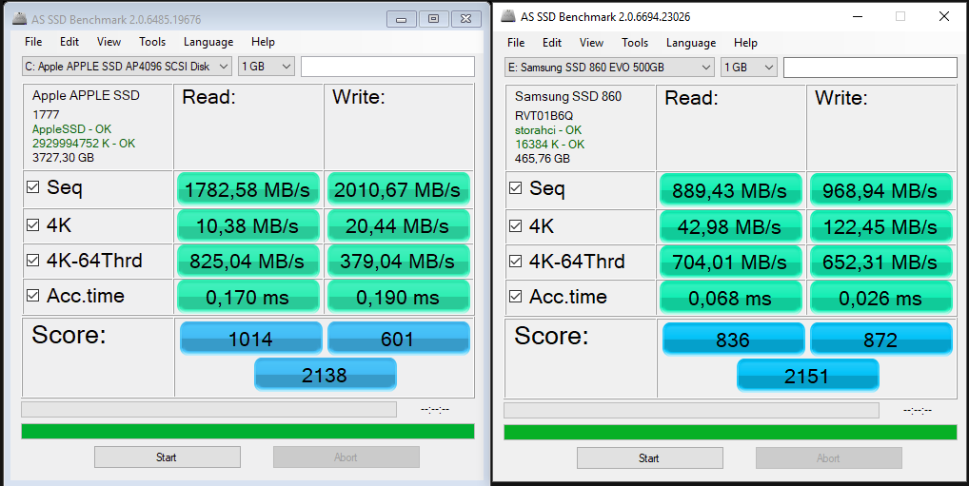Click the text field beside the size dropdown in the Samsung window
Viewport: 969px width, 486px height.
point(870,68)
